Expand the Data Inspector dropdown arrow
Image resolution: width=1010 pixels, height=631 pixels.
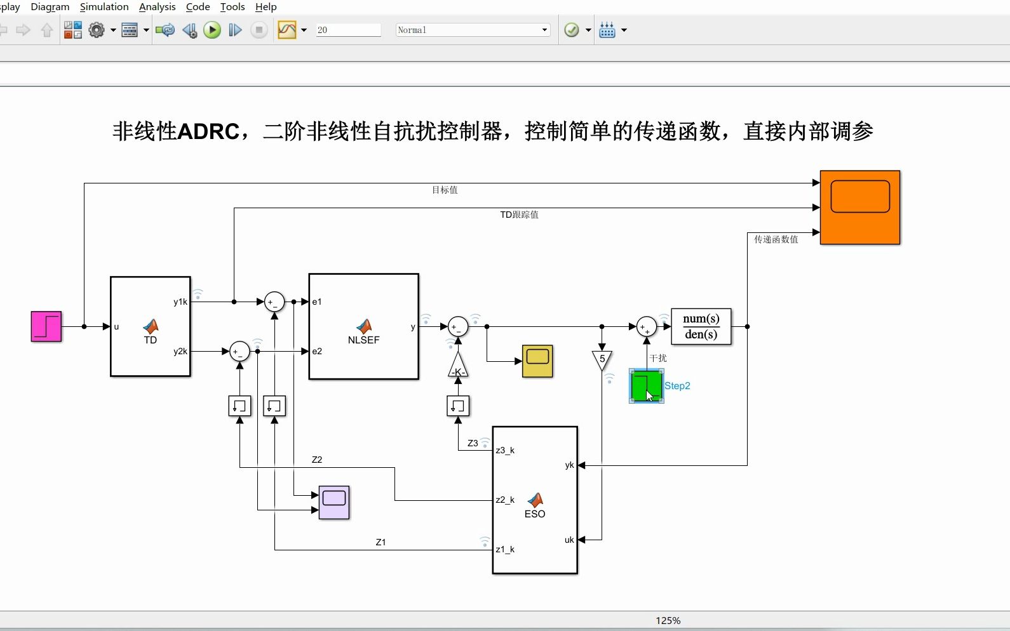[304, 30]
